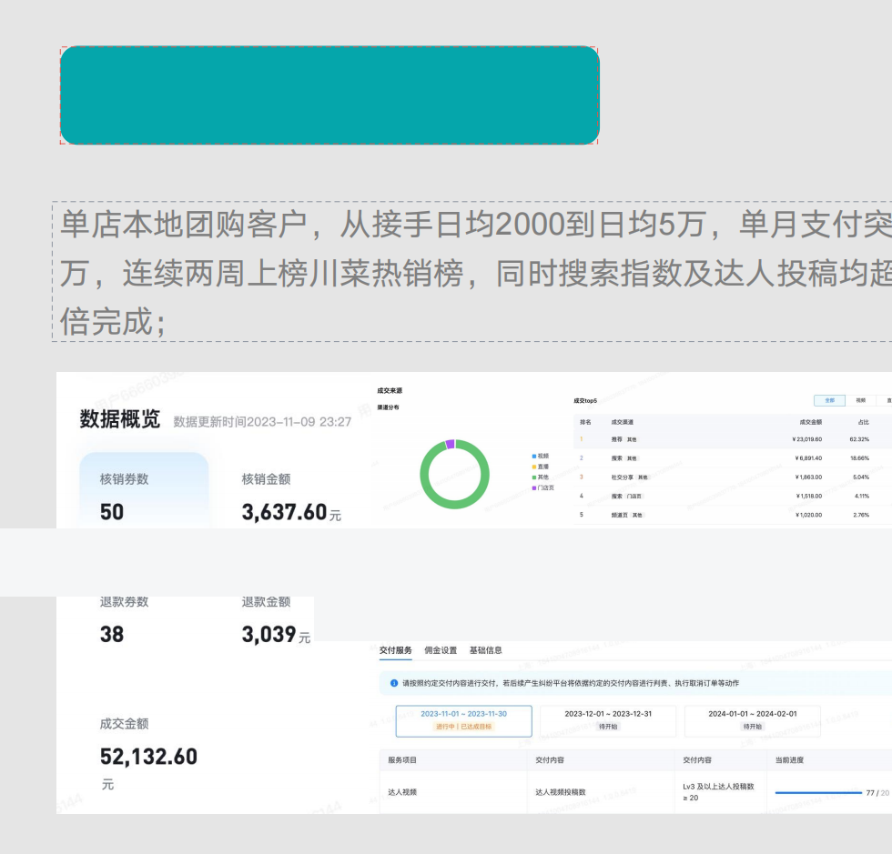Viewport: 892px width, 854px height.
Task: Switch to the 基础信息 tab
Action: click(x=485, y=650)
